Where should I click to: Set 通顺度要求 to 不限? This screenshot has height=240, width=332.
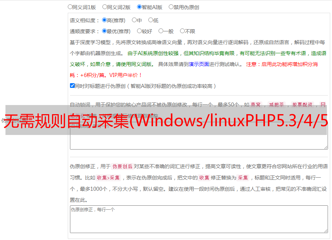[182, 31]
